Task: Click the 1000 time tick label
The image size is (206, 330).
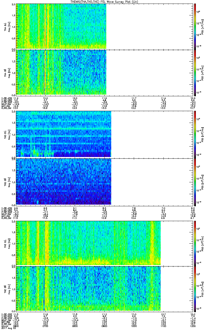Action: click(x=134, y=326)
